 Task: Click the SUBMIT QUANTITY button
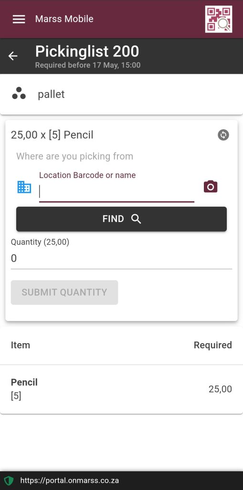pyautogui.click(x=64, y=292)
